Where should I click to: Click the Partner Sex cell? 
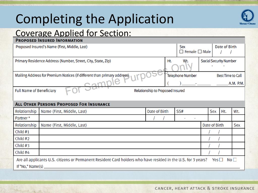click(x=214, y=118)
